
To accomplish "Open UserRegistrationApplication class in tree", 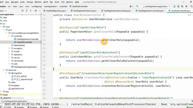I will pyautogui.click(x=25, y=67).
